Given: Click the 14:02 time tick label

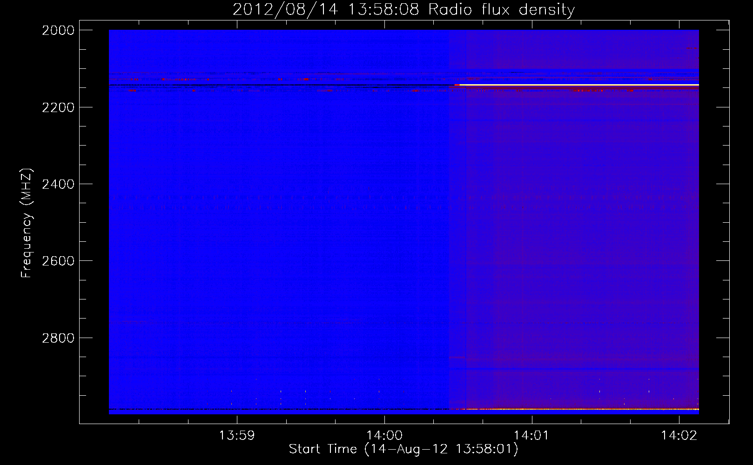Looking at the screenshot, I should click(679, 435).
